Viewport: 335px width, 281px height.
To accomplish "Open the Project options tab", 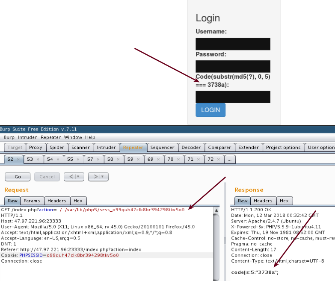I will tap(283, 148).
